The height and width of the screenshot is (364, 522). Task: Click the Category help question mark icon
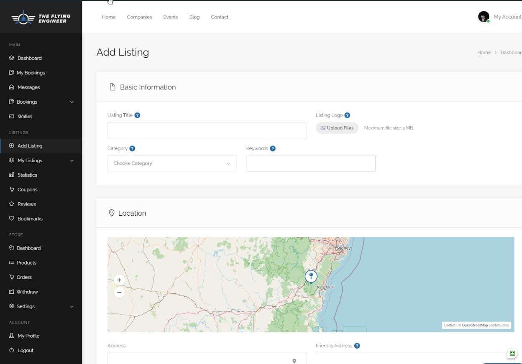(x=132, y=148)
